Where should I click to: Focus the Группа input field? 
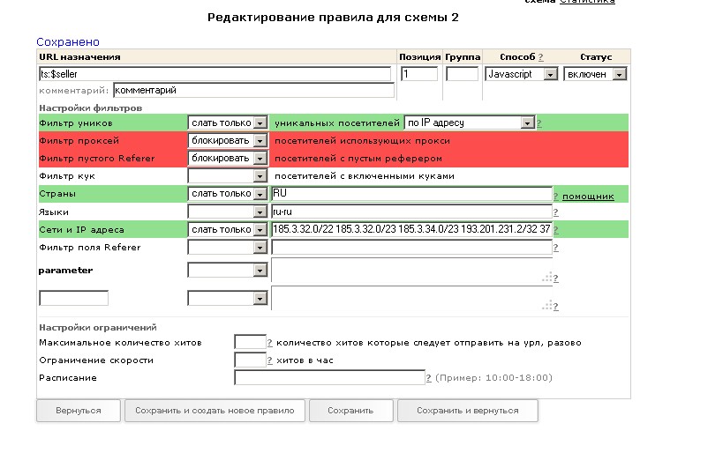point(462,74)
